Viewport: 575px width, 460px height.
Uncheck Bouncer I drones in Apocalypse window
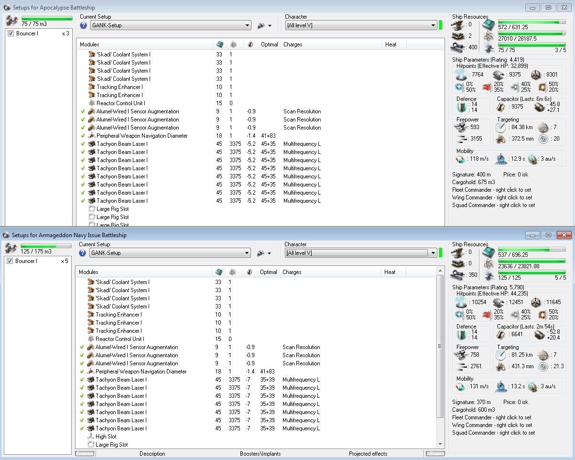11,33
